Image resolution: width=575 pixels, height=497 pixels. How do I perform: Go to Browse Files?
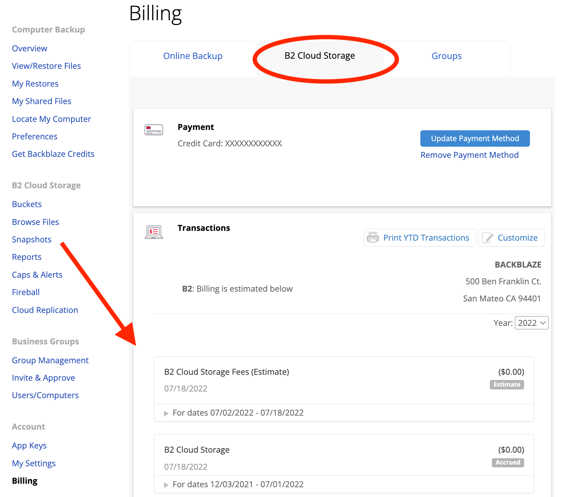(x=36, y=222)
